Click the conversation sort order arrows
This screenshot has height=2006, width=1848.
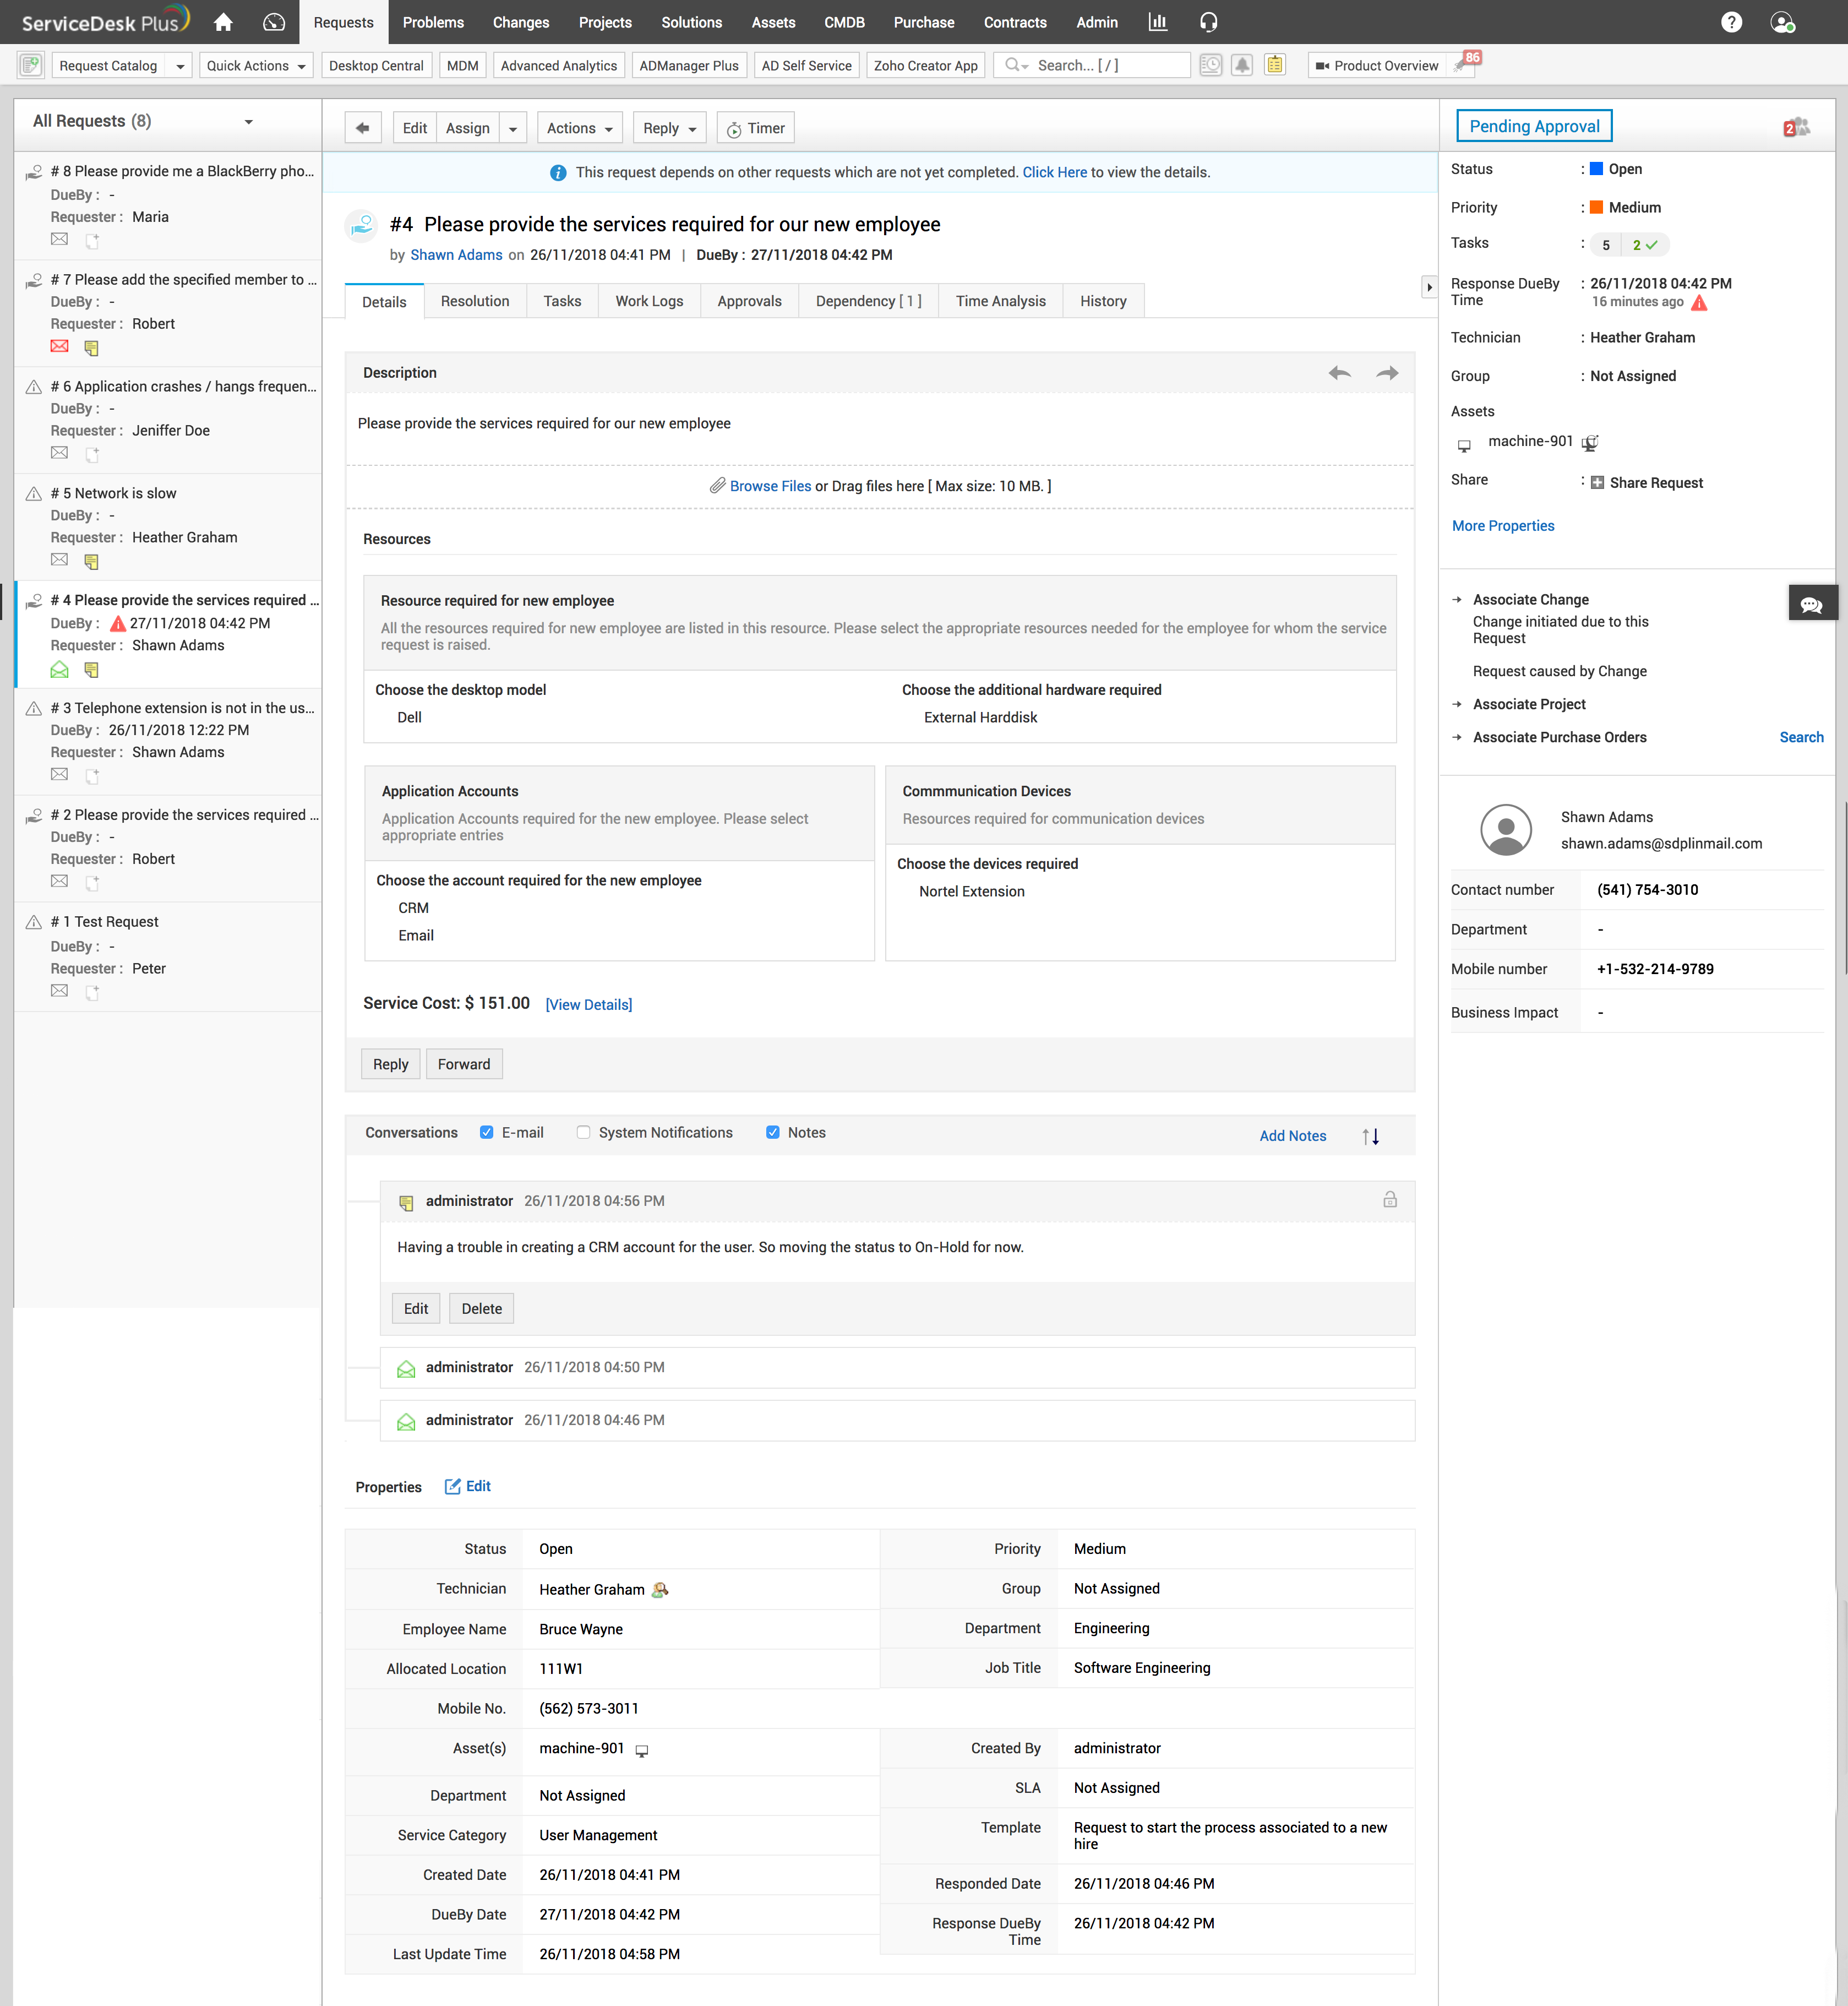(1371, 1135)
